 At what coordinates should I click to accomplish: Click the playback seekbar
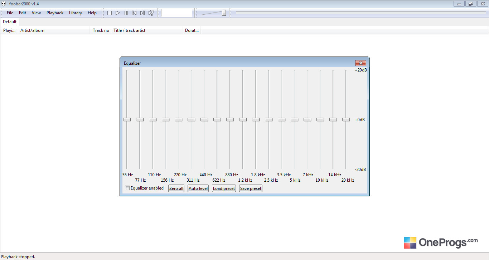(x=360, y=13)
